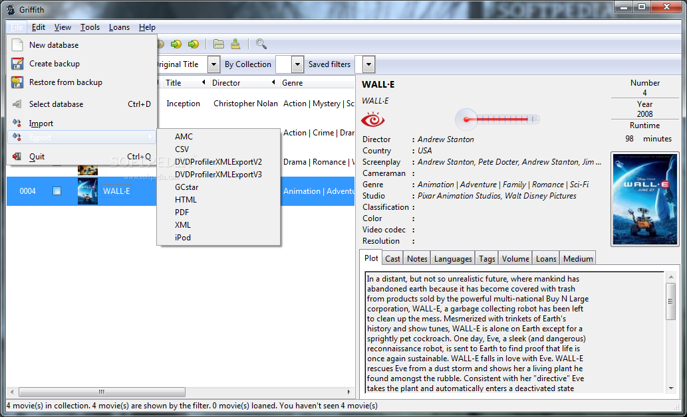This screenshot has height=417, width=687.
Task: Select DVDProfilerXMLExportV3 from the Export submenu
Action: pyautogui.click(x=219, y=175)
